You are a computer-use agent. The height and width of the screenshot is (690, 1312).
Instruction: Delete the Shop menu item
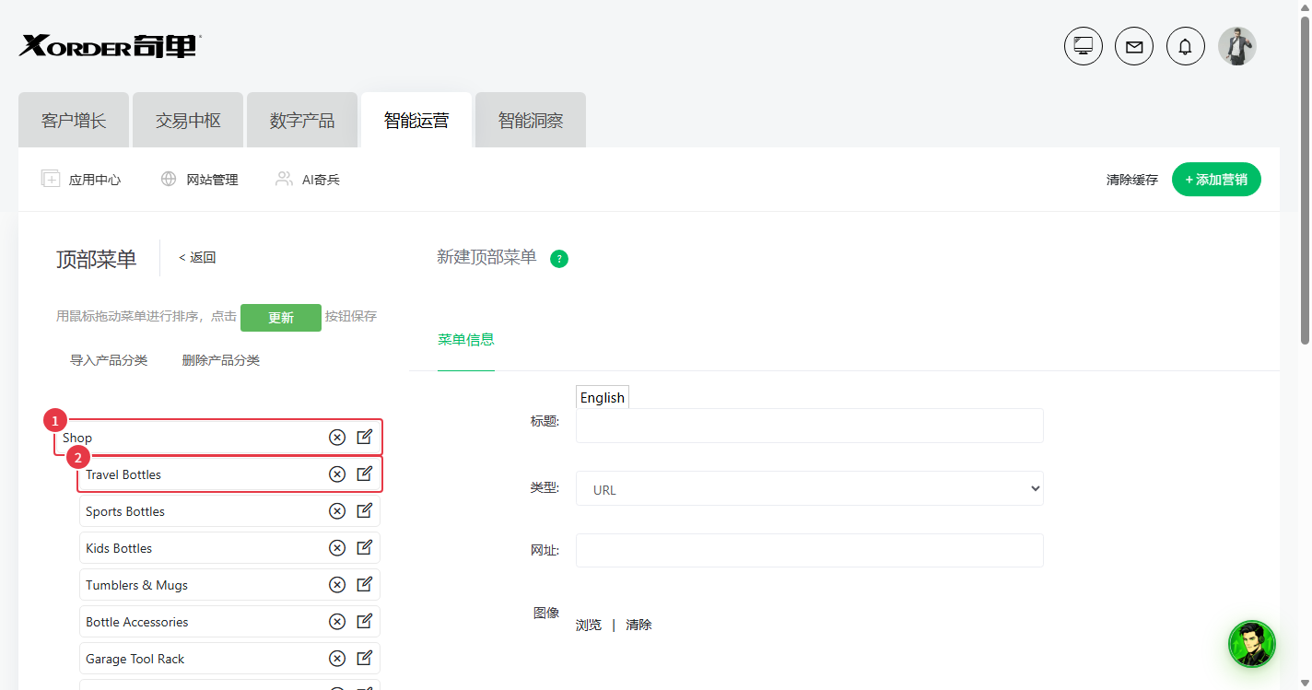pyautogui.click(x=337, y=437)
